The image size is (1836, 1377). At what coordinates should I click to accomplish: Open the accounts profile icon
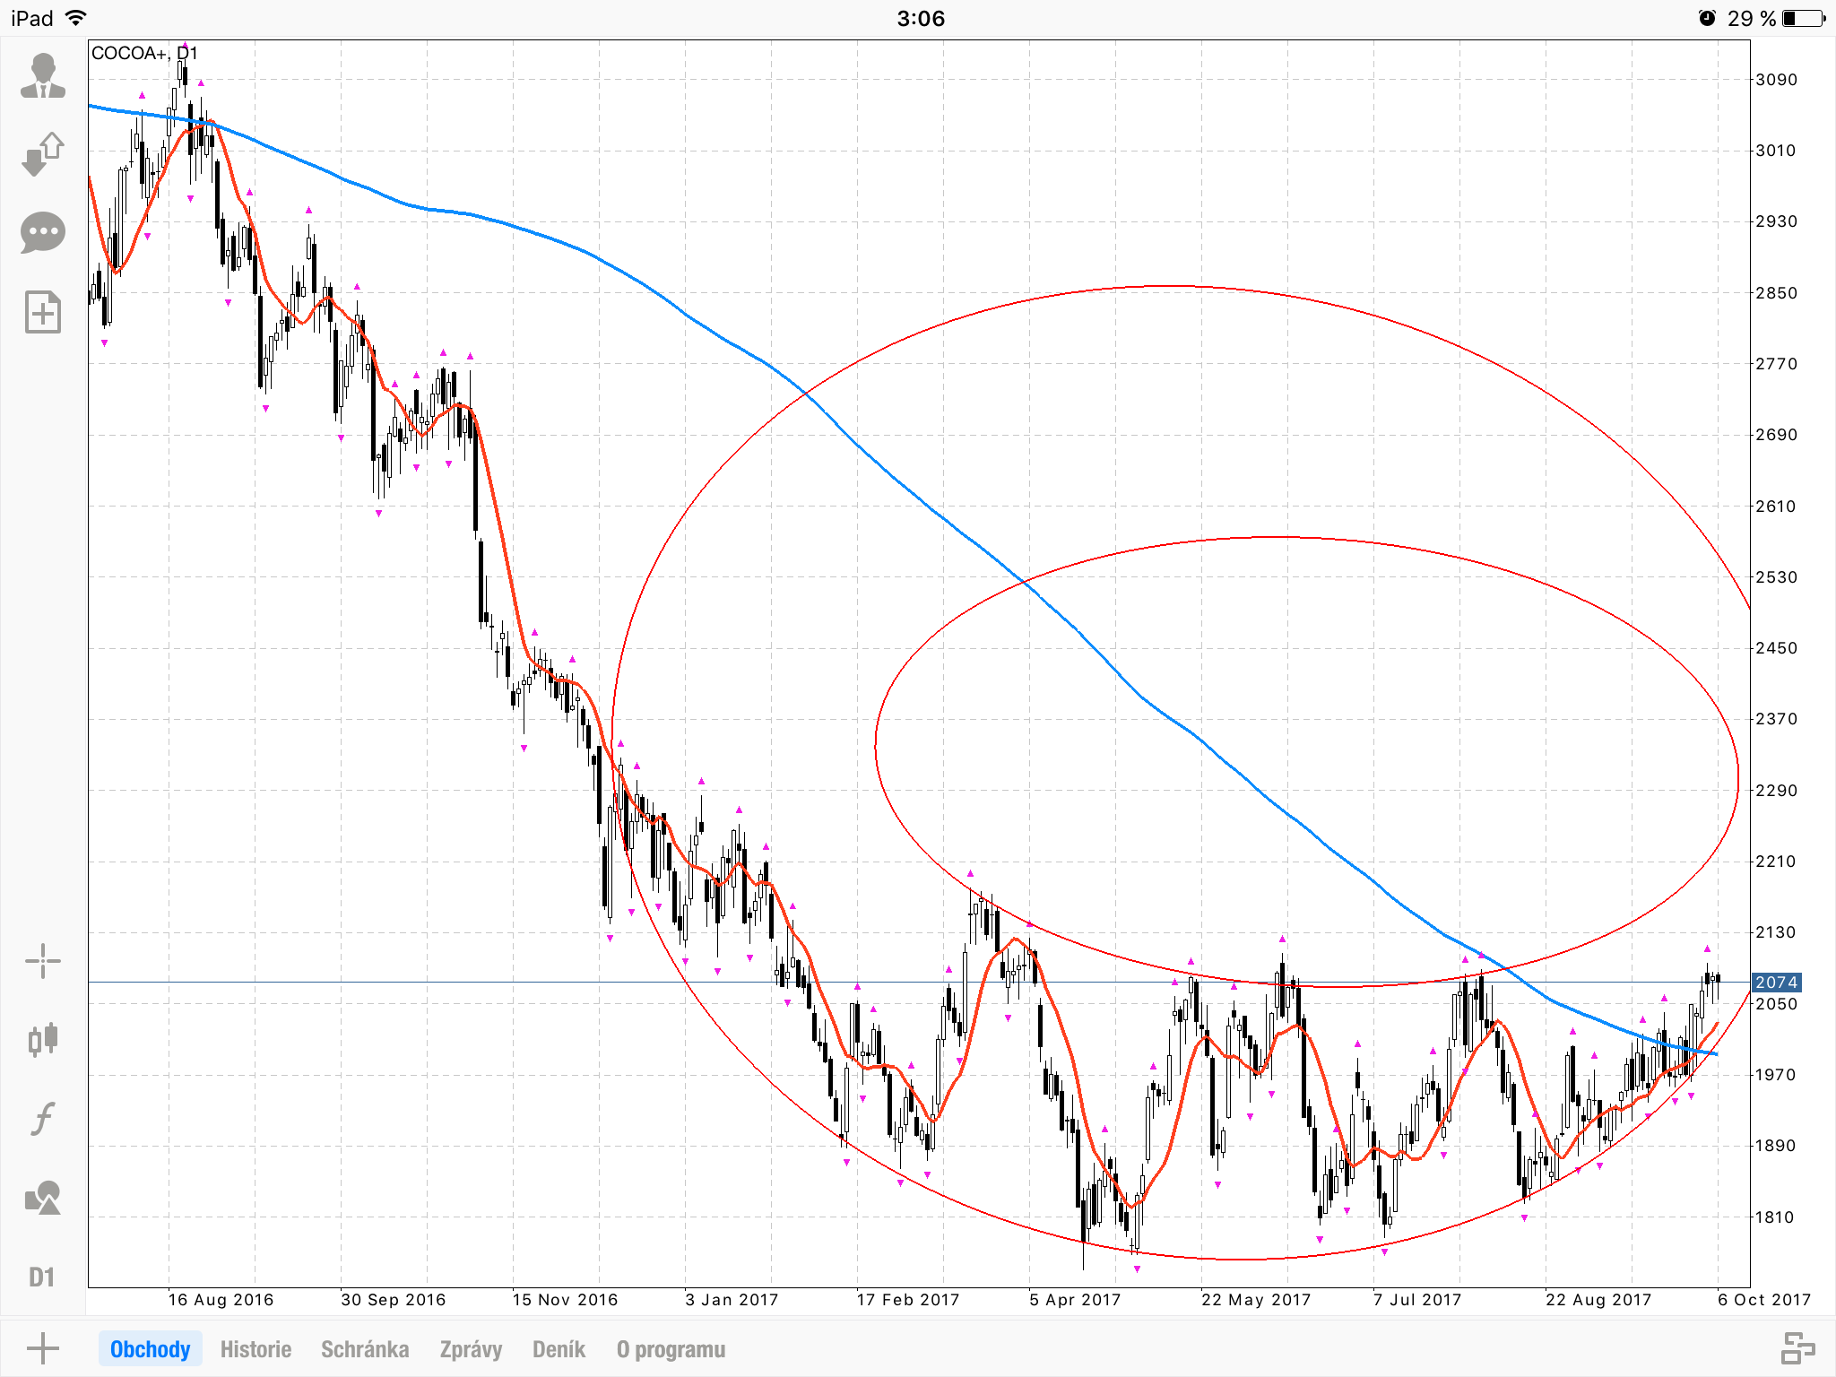coord(43,75)
